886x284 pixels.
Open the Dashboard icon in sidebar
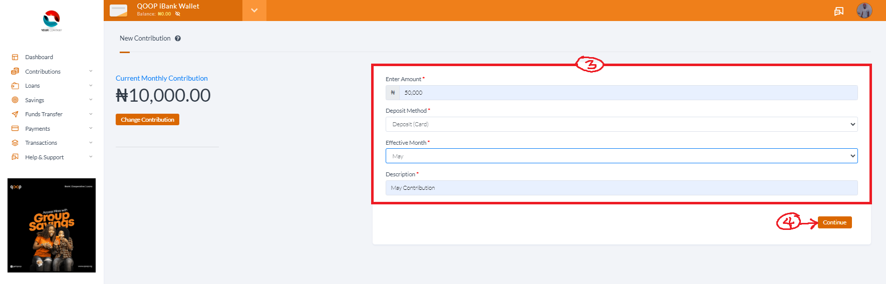tap(15, 57)
